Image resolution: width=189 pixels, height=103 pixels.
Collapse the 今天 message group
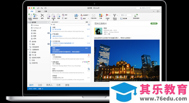[51, 25]
